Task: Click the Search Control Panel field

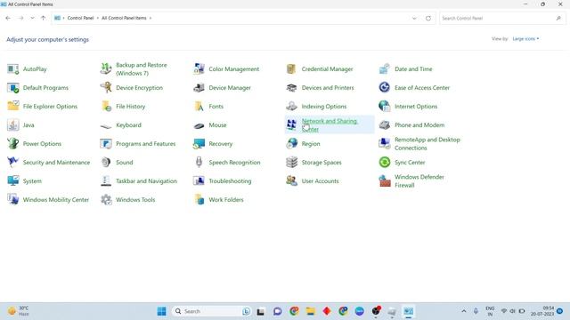Action: pyautogui.click(x=502, y=18)
